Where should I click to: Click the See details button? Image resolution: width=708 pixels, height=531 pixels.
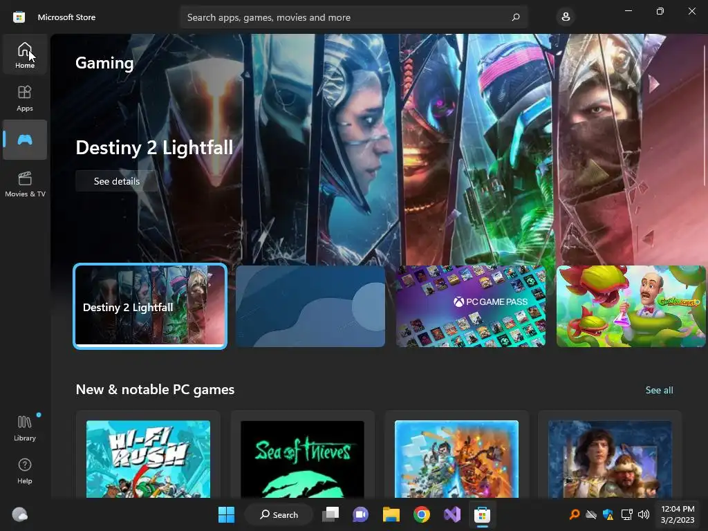pos(116,181)
